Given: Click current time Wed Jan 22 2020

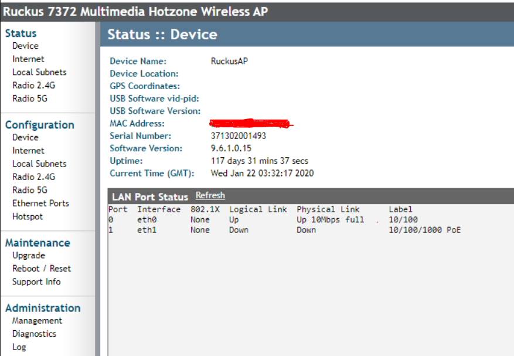Looking at the screenshot, I should pyautogui.click(x=262, y=173).
